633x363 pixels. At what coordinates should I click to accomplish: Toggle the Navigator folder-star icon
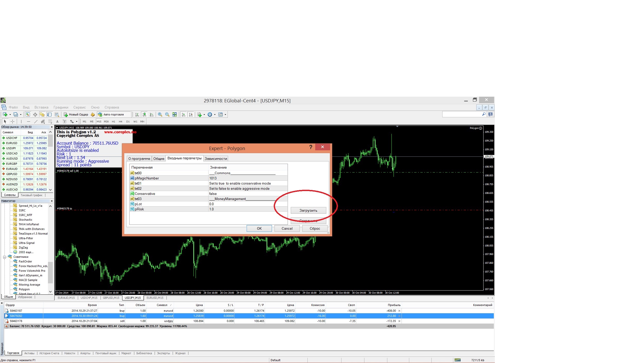[42, 114]
